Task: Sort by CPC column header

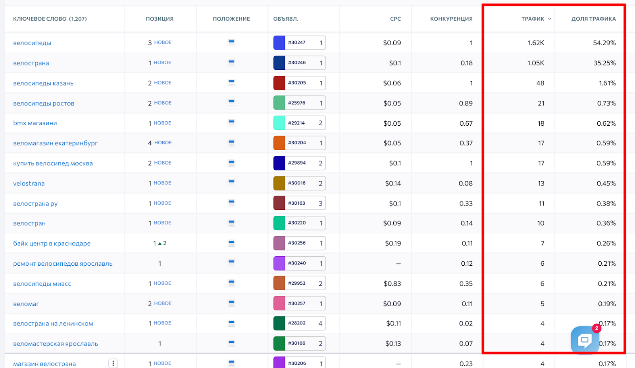Action: click(x=395, y=19)
